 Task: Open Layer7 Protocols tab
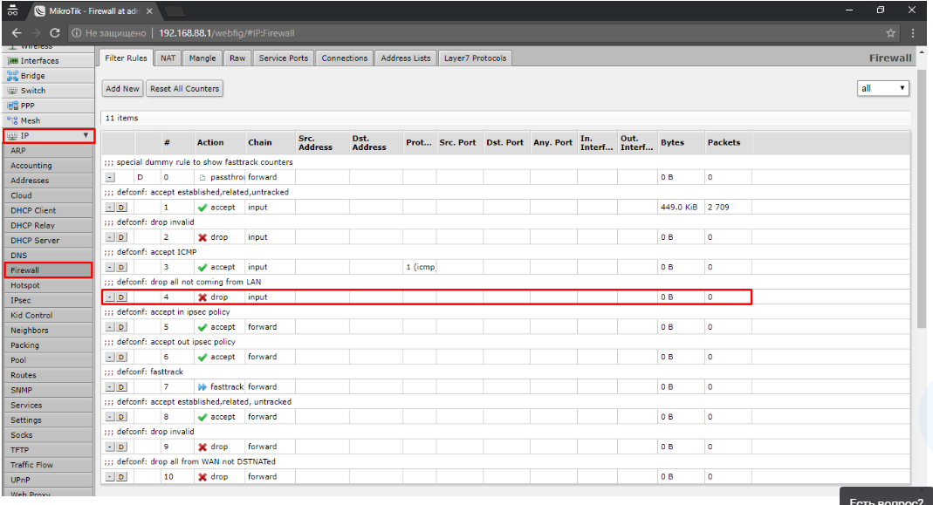click(475, 58)
